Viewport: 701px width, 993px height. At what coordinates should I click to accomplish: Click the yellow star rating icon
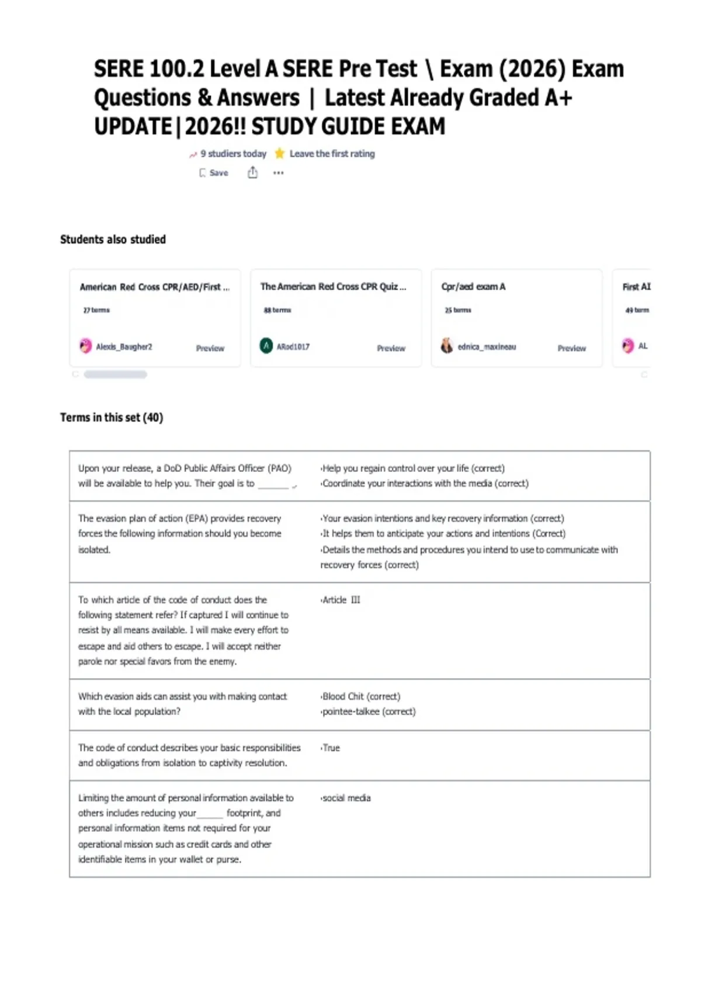280,154
